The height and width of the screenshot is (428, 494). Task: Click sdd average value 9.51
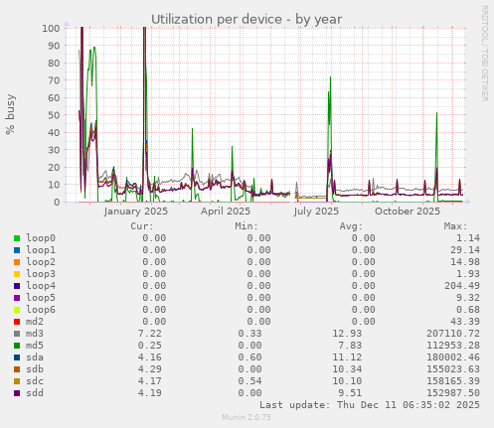coord(350,393)
